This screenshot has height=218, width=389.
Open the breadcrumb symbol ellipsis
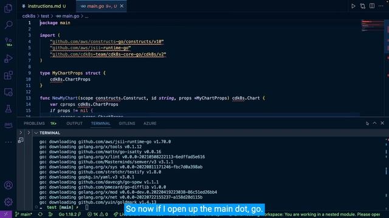(x=86, y=16)
